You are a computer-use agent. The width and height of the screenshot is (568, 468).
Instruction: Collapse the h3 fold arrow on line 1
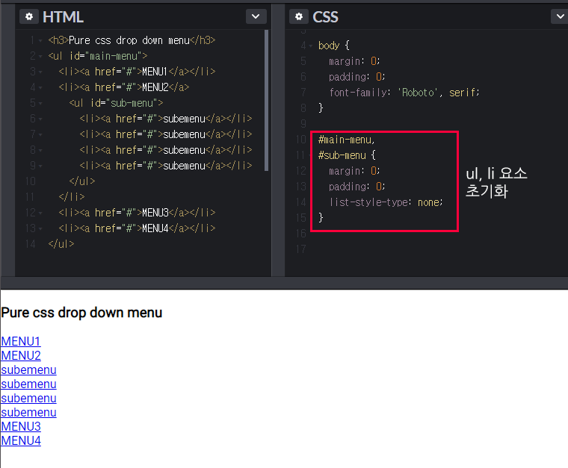point(40,41)
